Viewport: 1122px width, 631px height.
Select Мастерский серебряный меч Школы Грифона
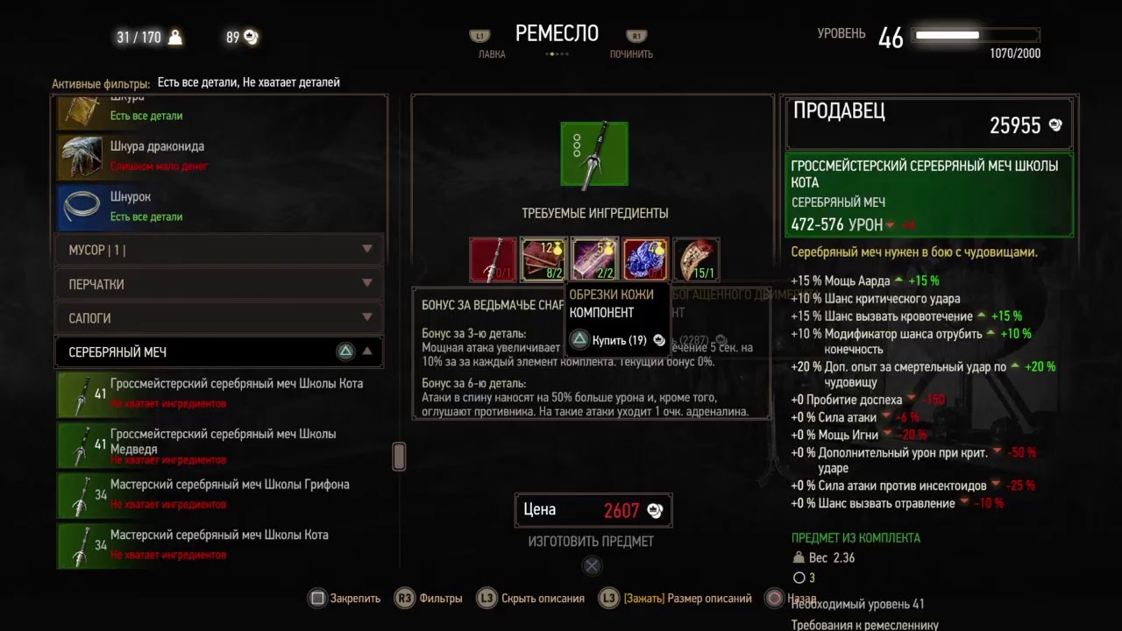click(221, 495)
